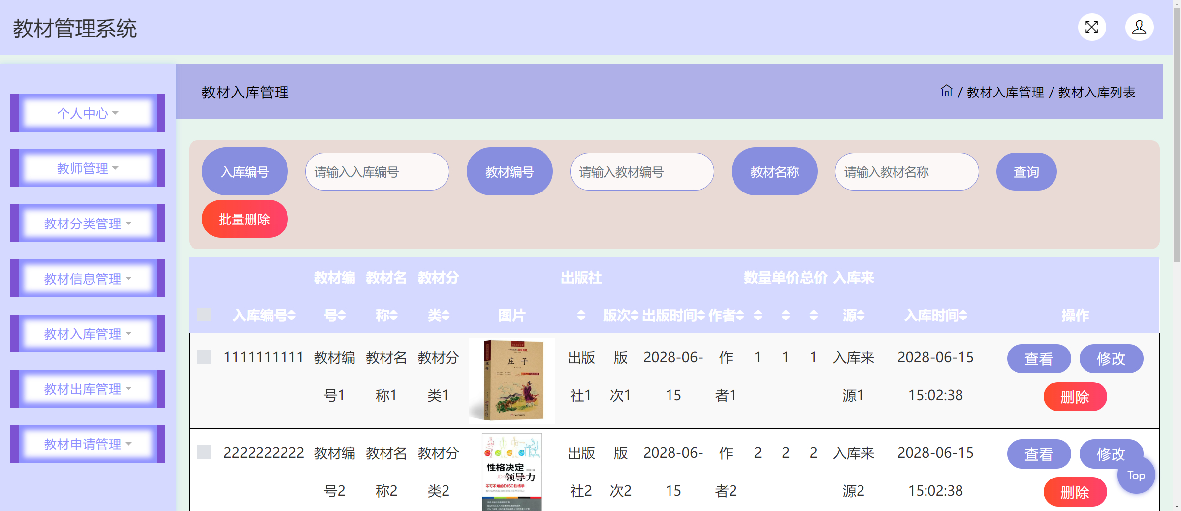The height and width of the screenshot is (511, 1181).
Task: Open the 性格决定领导力 book cover thumbnail
Action: (x=511, y=472)
